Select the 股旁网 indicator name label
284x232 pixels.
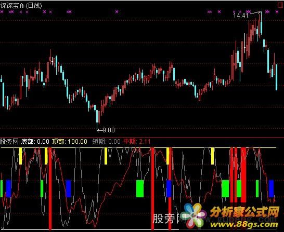pyautogui.click(x=9, y=142)
